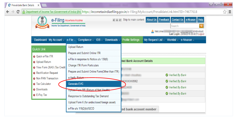
Task: Click the browser address bar URL
Action: [139, 12]
